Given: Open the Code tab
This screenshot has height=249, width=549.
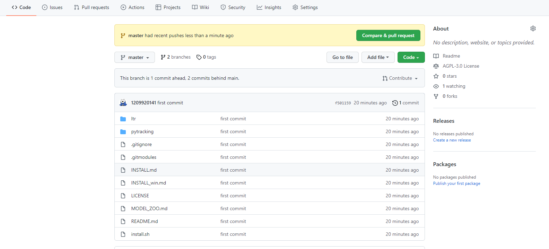Looking at the screenshot, I should tap(21, 7).
